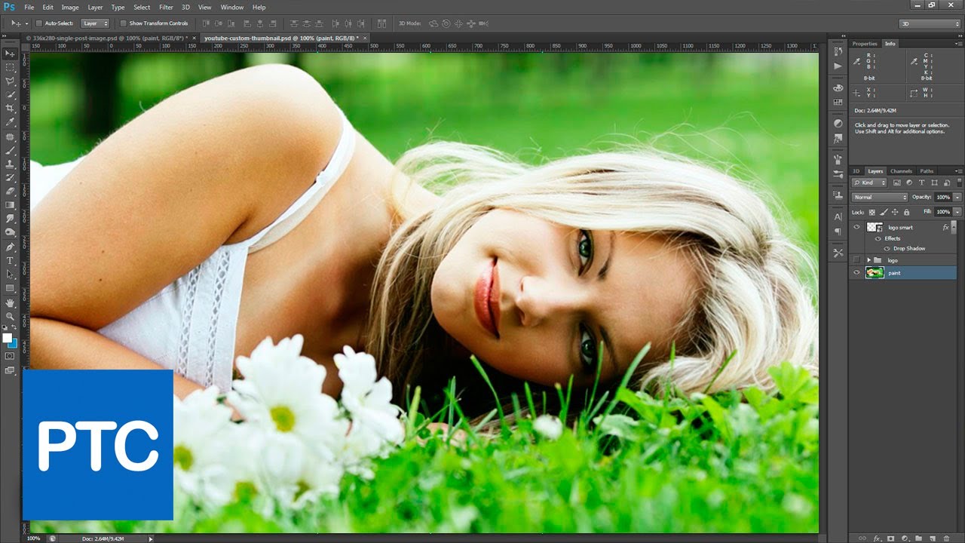This screenshot has width=965, height=543.
Task: Select the Spot Healing Brush tool
Action: coord(10,137)
